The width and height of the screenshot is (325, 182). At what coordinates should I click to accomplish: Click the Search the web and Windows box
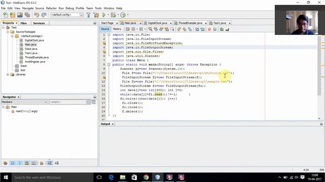coord(52,177)
